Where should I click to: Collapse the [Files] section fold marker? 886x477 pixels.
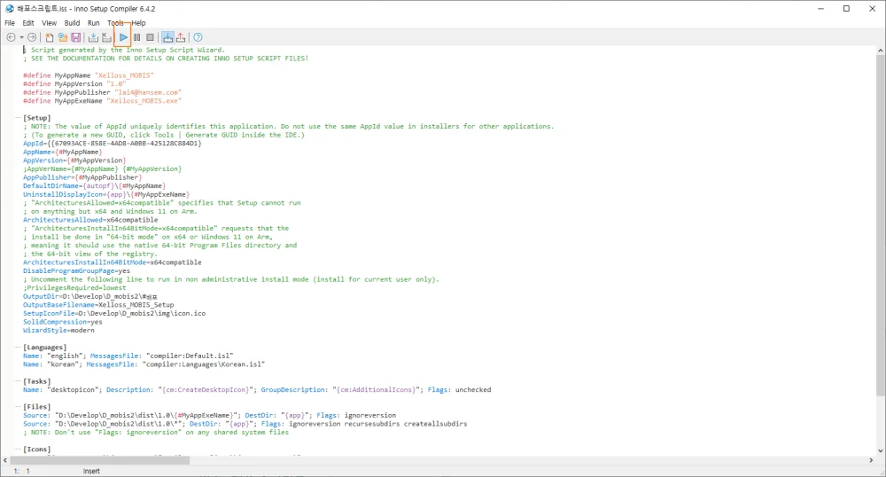pyautogui.click(x=18, y=406)
